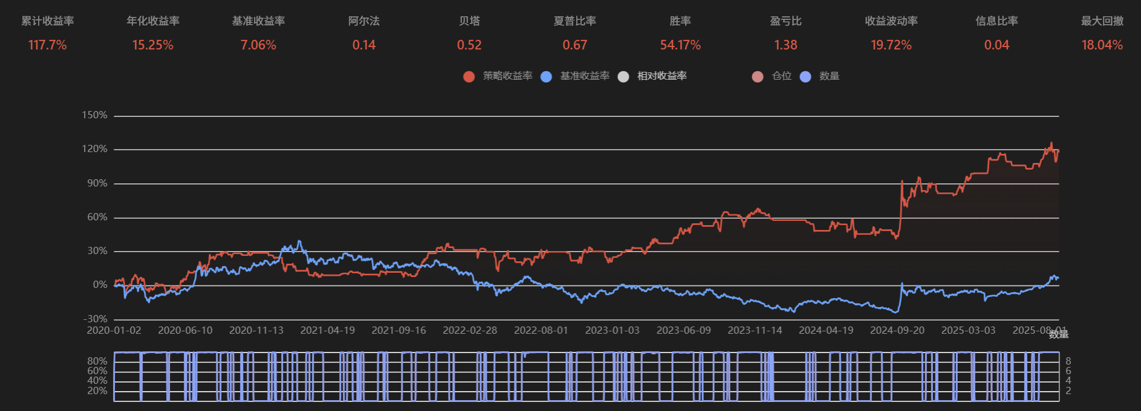Click the red 策略收益率 legend circle
The height and width of the screenshot is (411, 1141).
[x=469, y=77]
